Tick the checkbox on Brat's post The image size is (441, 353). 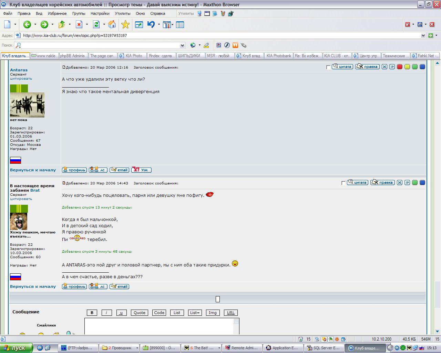click(x=343, y=183)
